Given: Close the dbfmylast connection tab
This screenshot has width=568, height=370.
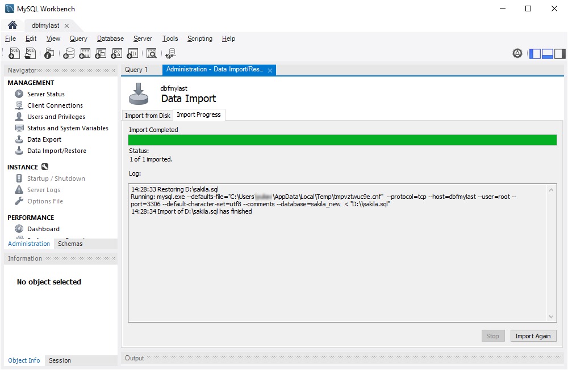Looking at the screenshot, I should click(66, 25).
